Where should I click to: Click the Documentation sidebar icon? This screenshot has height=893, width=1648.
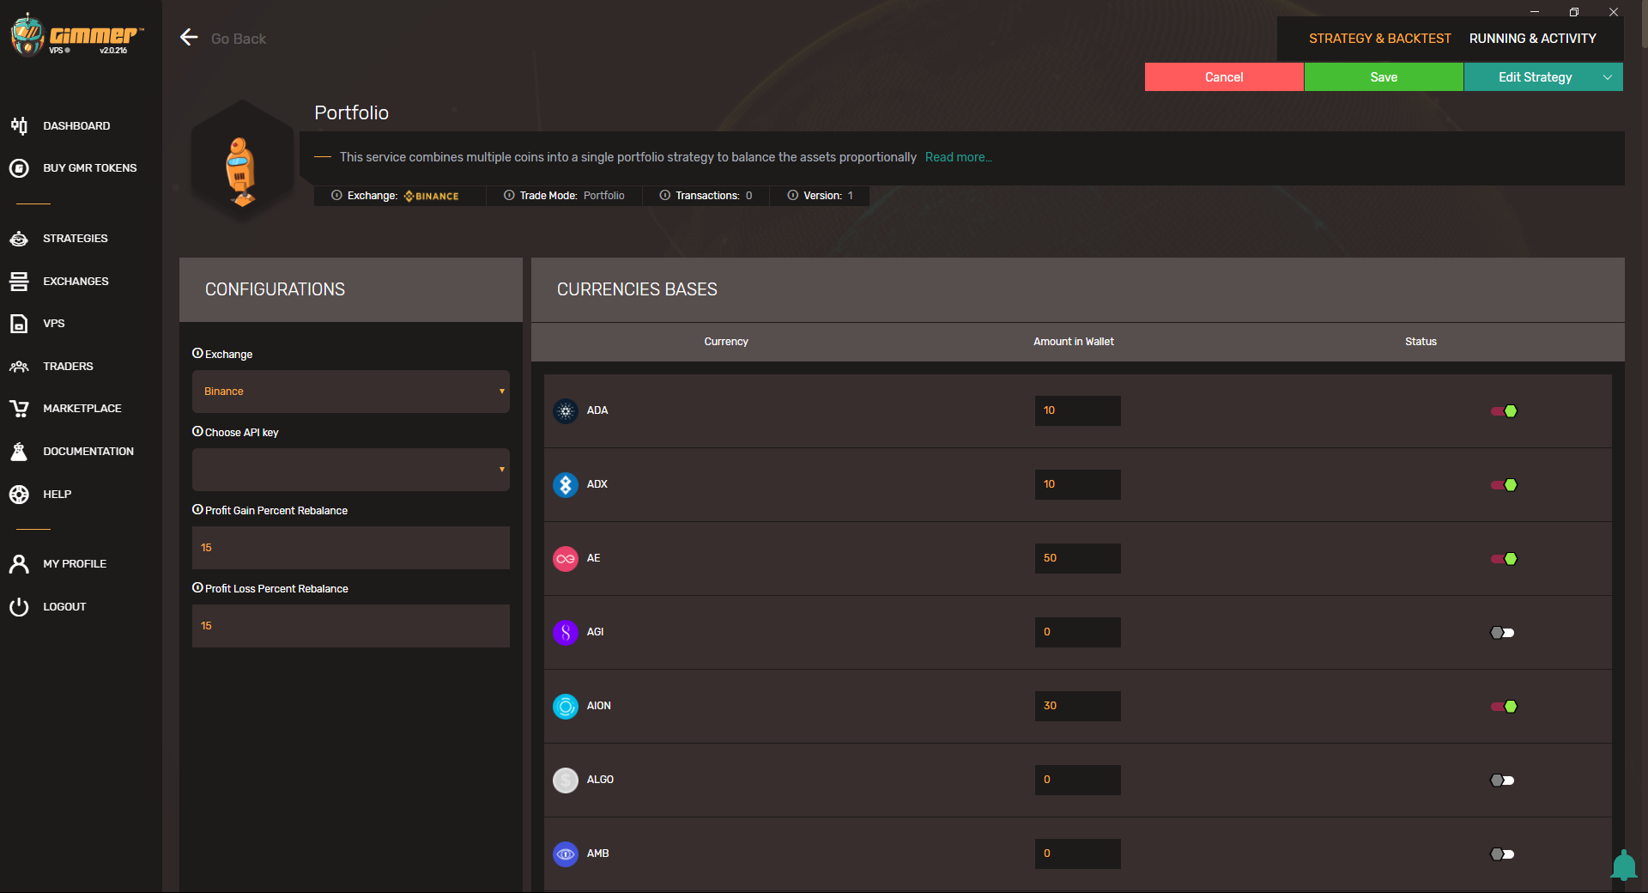click(19, 452)
